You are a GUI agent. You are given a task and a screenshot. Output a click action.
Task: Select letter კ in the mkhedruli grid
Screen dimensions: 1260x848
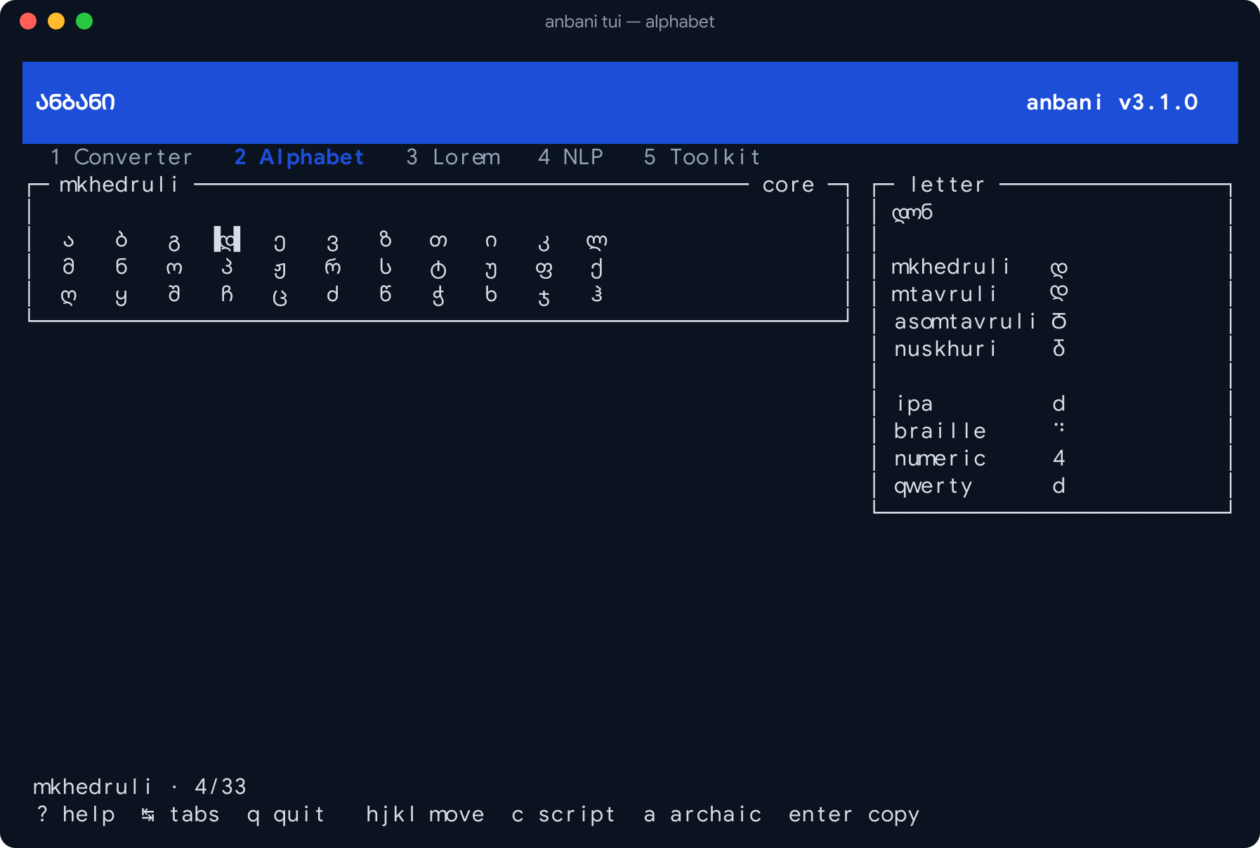tap(544, 242)
